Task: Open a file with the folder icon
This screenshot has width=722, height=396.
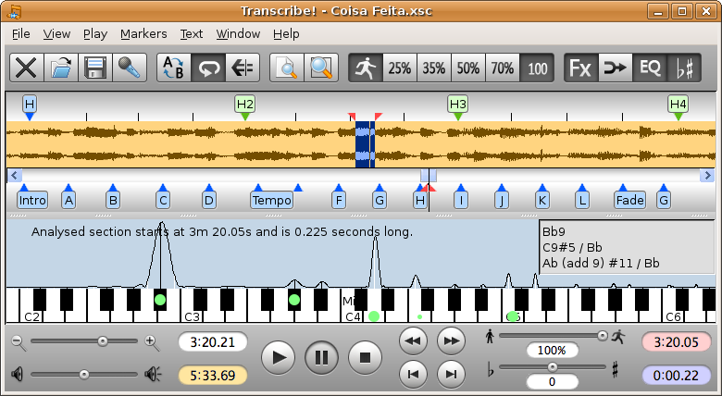Action: click(61, 68)
